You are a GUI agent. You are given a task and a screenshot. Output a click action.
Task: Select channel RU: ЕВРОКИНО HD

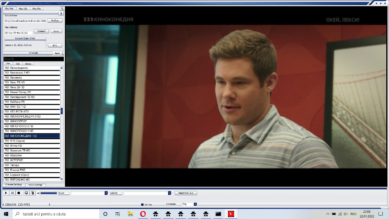click(x=32, y=180)
